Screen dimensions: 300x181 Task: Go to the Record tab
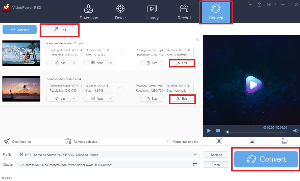click(184, 12)
